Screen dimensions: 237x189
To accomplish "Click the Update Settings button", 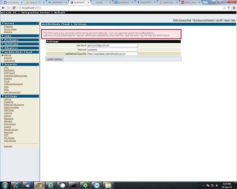I will (x=55, y=59).
